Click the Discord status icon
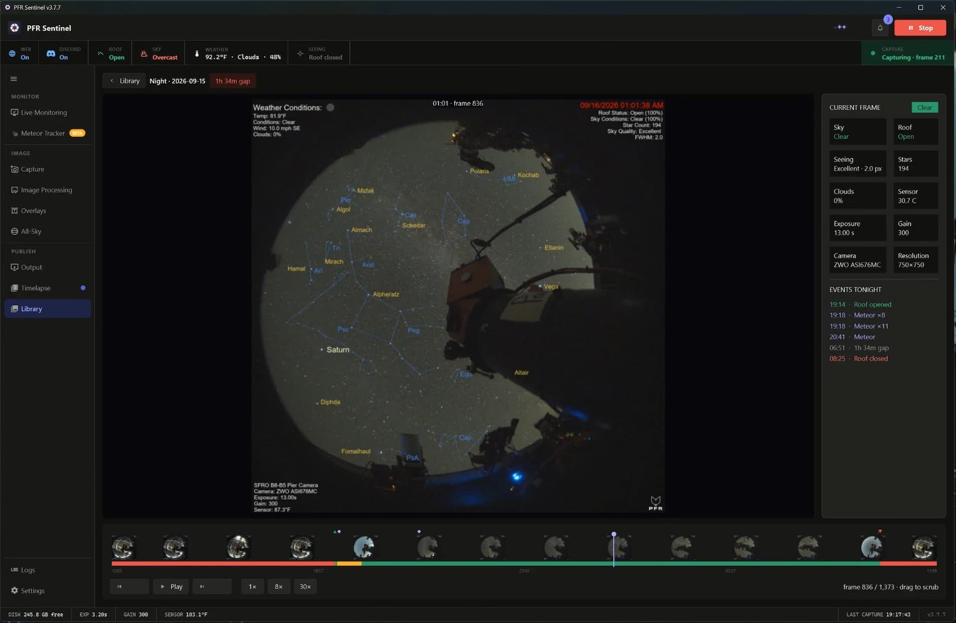The image size is (956, 623). tap(51, 53)
